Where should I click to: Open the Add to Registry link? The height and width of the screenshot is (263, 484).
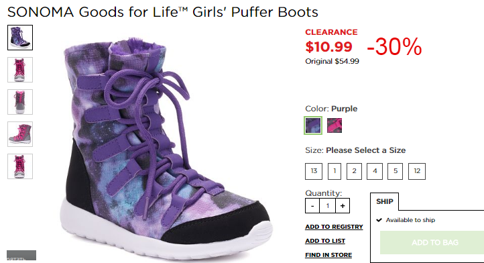click(x=334, y=227)
